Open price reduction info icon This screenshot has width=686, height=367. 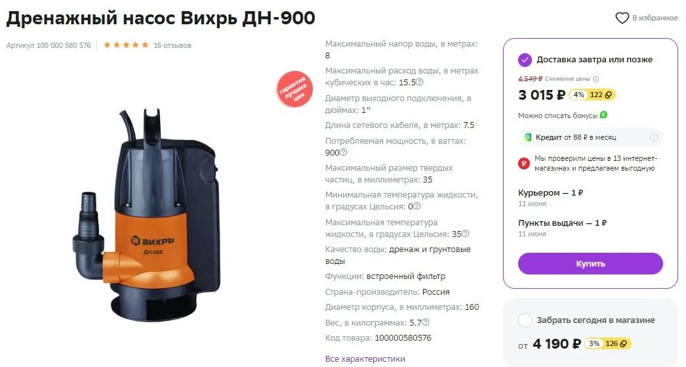tap(596, 79)
